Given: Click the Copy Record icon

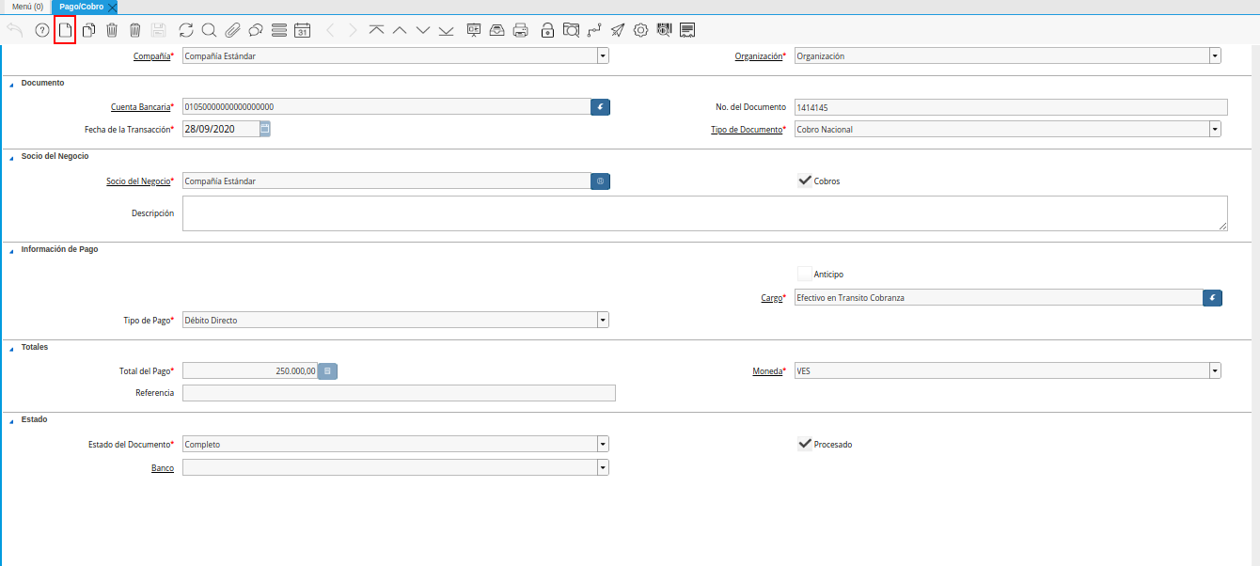Looking at the screenshot, I should point(88,30).
